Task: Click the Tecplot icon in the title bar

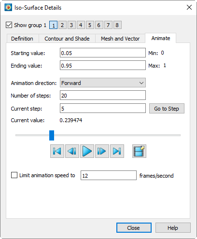Action: coord(8,7)
